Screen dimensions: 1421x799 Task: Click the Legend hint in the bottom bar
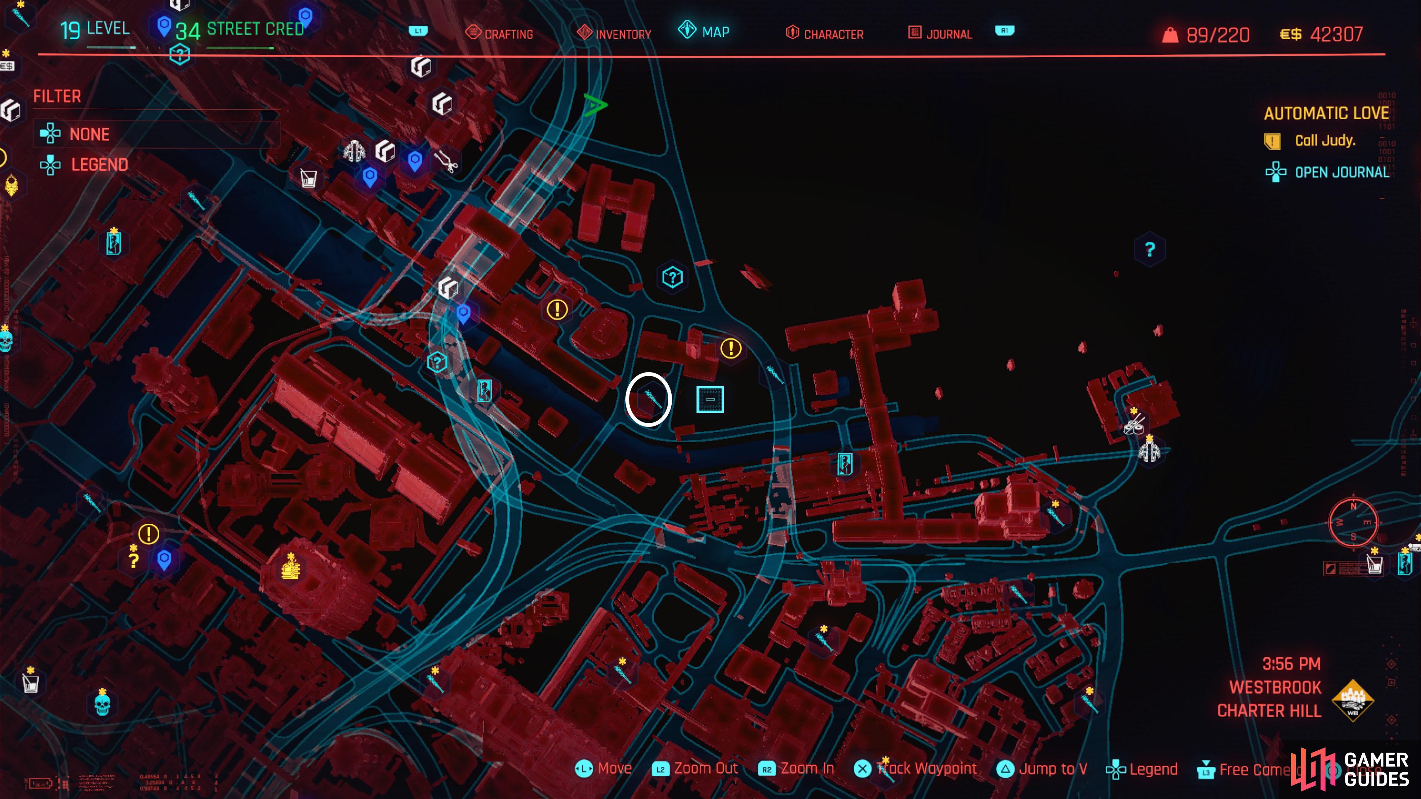pos(1141,769)
